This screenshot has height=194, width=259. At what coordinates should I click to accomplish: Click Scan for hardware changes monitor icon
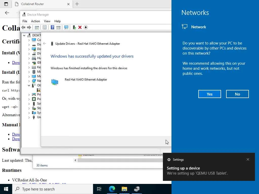pos(66,27)
